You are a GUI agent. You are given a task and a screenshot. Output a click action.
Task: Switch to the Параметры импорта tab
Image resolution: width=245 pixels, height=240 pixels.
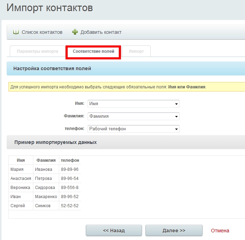pos(38,51)
